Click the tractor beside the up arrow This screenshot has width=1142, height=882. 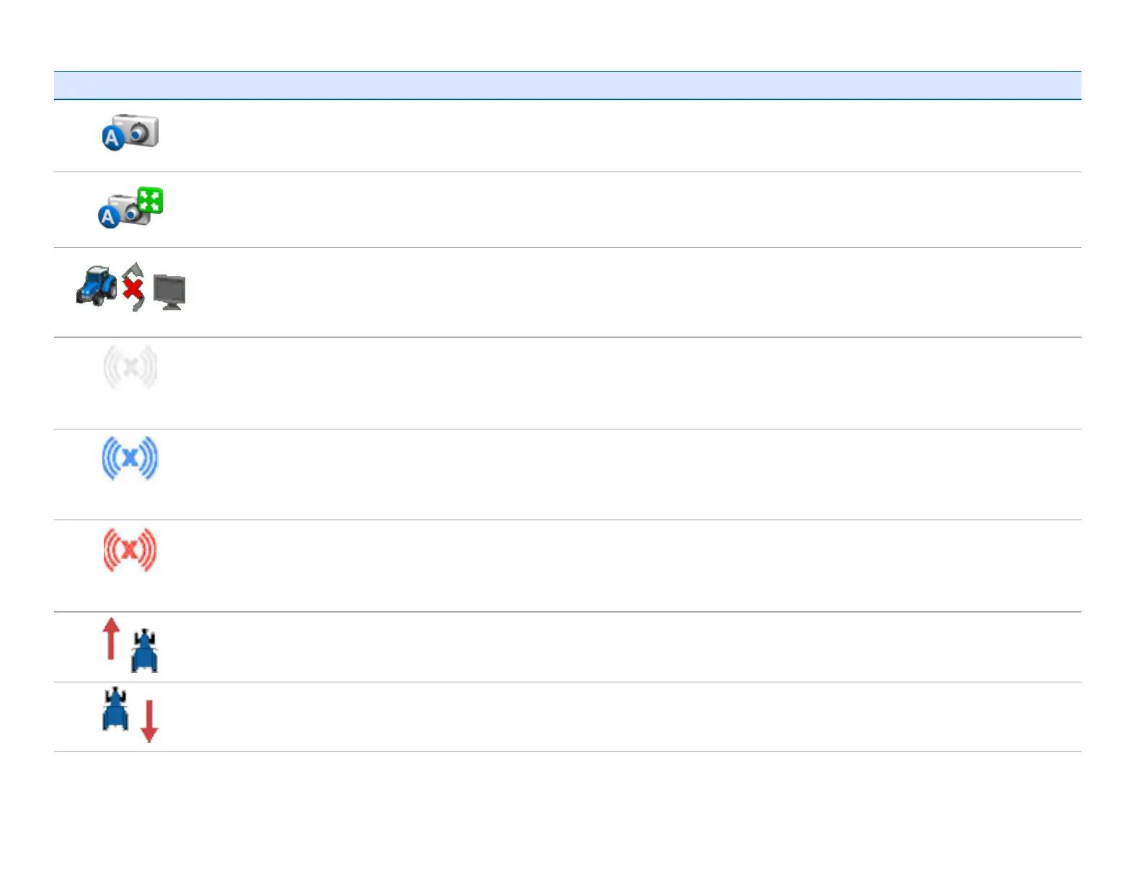click(144, 651)
